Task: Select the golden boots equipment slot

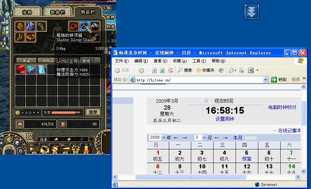Action: coord(20,37)
